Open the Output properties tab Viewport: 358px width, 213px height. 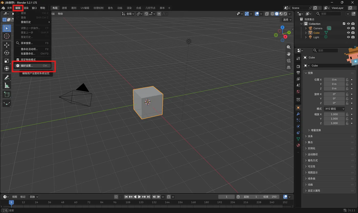[298, 73]
